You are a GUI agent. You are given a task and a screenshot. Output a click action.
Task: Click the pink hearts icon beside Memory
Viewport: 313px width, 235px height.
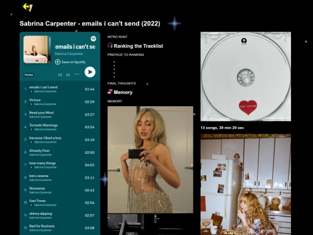[110, 92]
